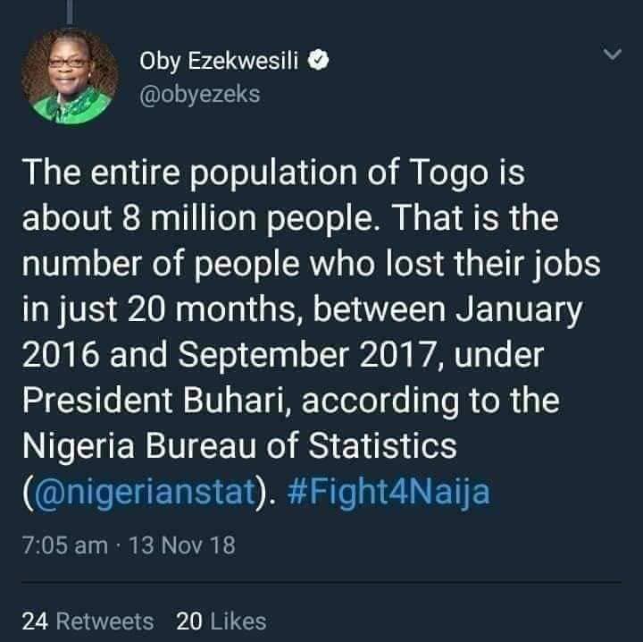Click "lost their jobs" in the tweet
The width and height of the screenshot is (643, 642).
click(x=489, y=264)
